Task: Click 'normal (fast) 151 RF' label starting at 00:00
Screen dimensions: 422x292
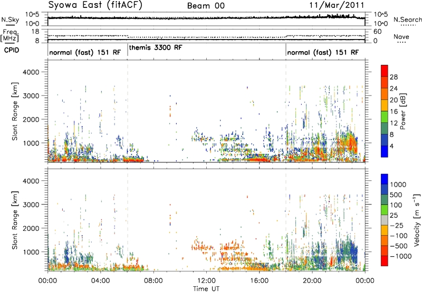Action: tap(85, 52)
